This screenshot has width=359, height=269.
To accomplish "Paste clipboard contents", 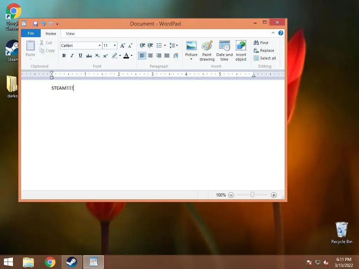I will 30,49.
